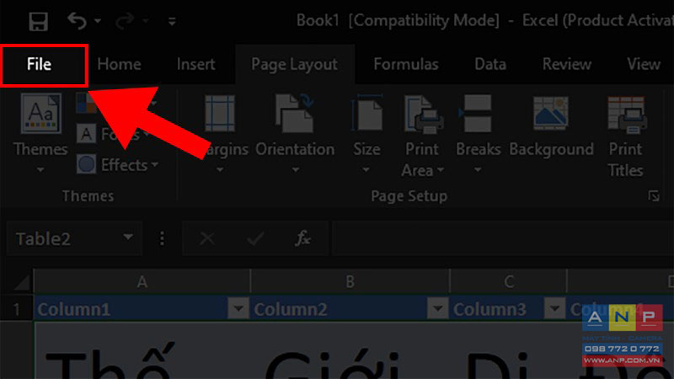The image size is (674, 379).
Task: Click inside the formula bar
Action: coord(503,238)
